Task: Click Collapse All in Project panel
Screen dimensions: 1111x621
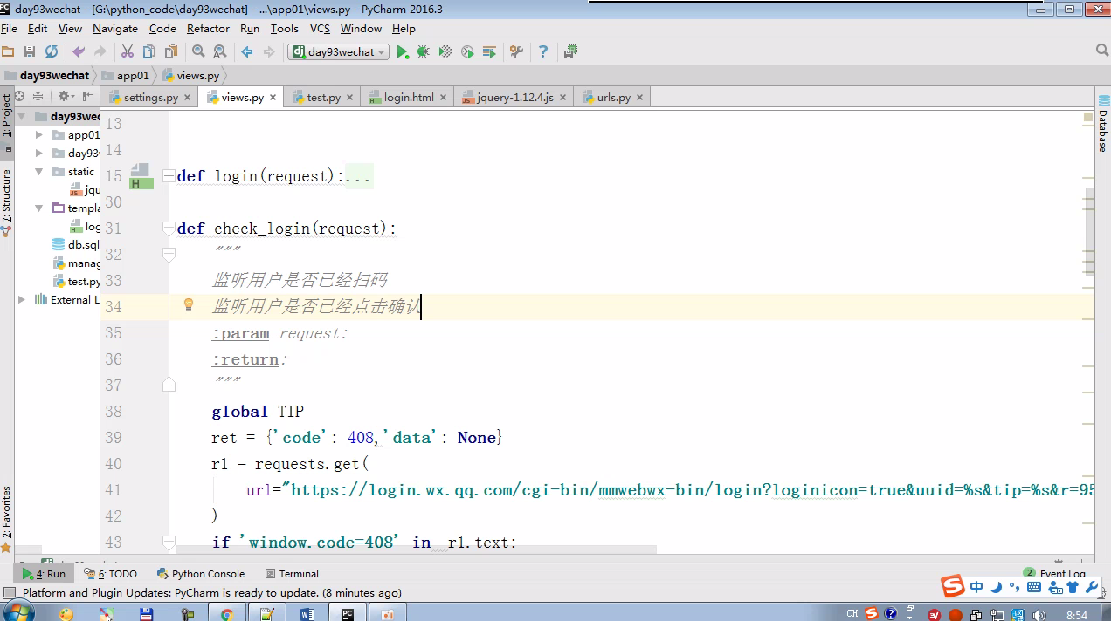Action: point(38,96)
